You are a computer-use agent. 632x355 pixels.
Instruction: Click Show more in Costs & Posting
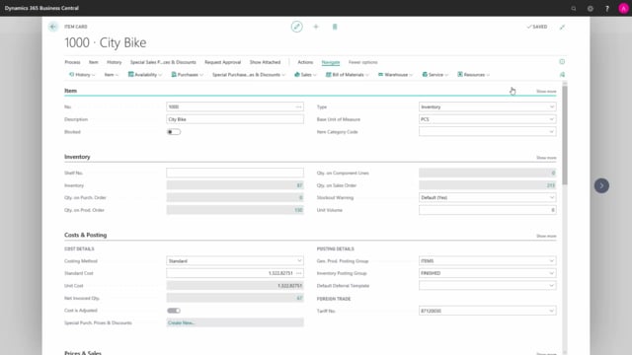click(x=546, y=236)
